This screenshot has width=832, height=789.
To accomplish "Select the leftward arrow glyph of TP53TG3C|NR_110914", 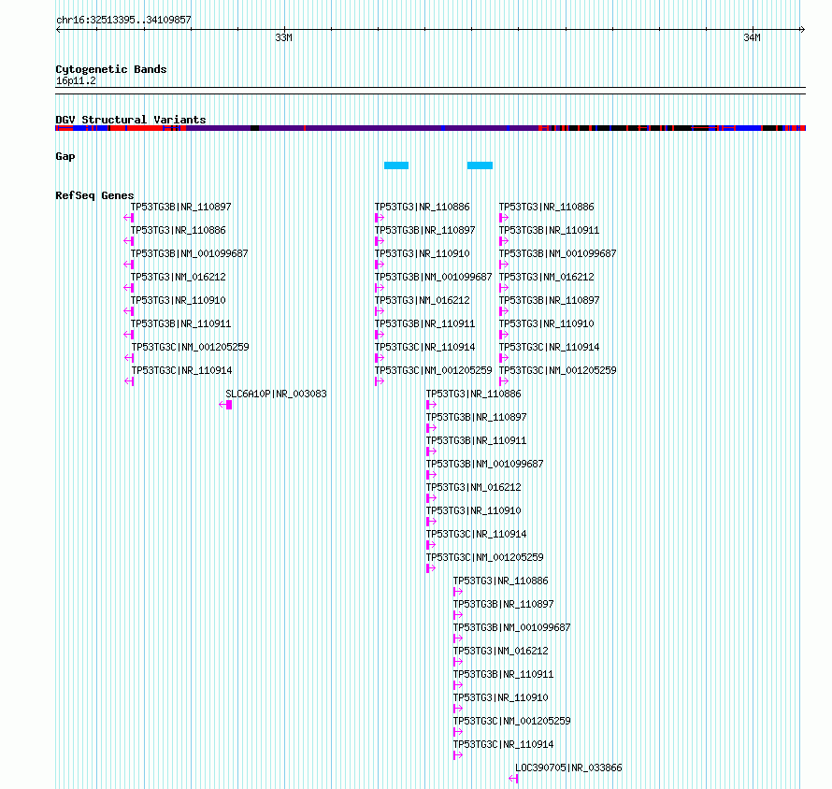I will 129,381.
